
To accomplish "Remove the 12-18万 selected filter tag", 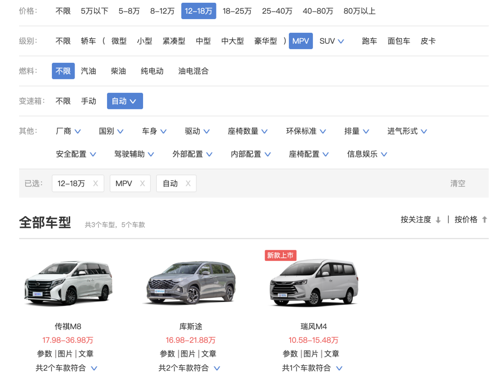I will 95,183.
